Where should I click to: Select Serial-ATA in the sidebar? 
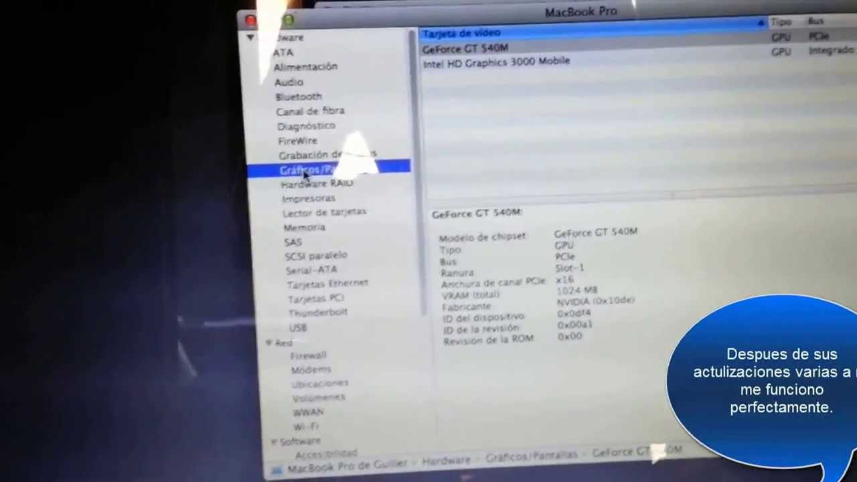(311, 270)
